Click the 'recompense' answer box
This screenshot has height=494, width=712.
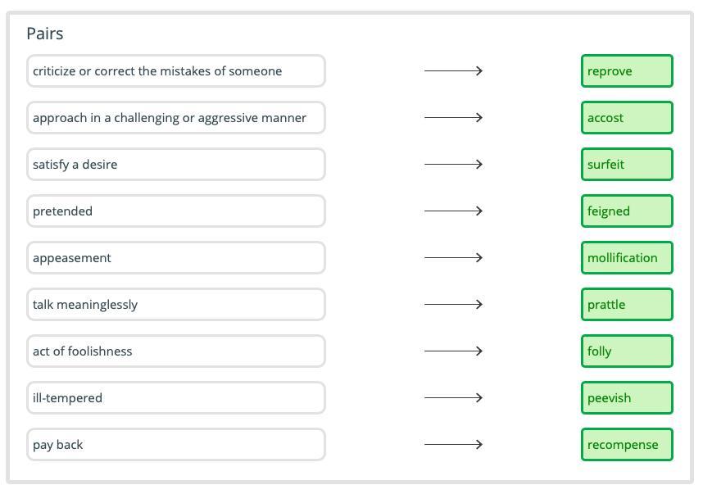[x=627, y=445]
